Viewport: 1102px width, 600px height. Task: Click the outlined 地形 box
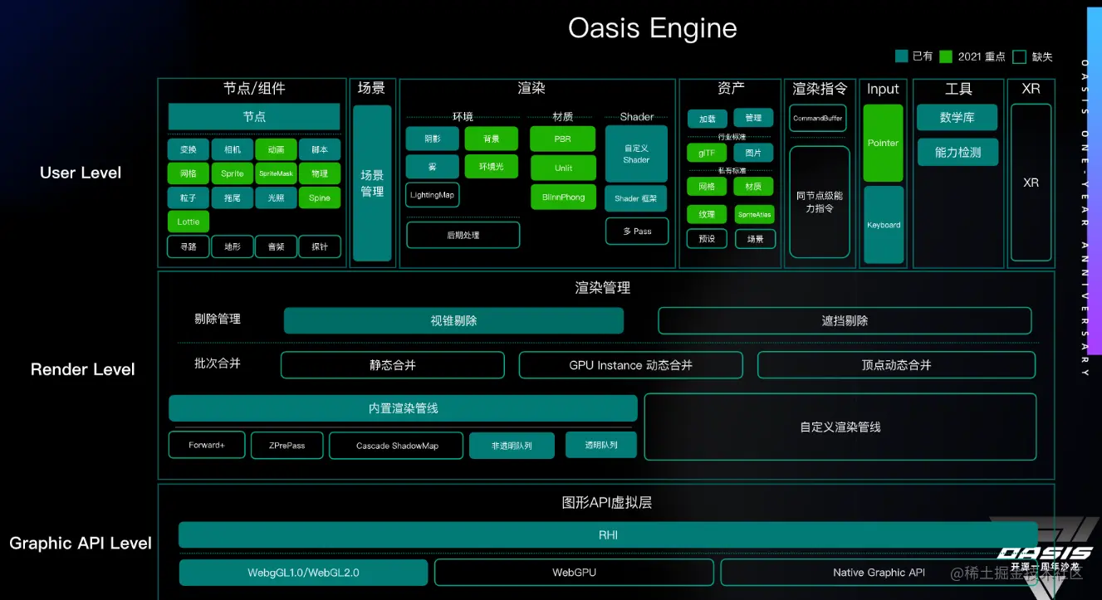[233, 246]
